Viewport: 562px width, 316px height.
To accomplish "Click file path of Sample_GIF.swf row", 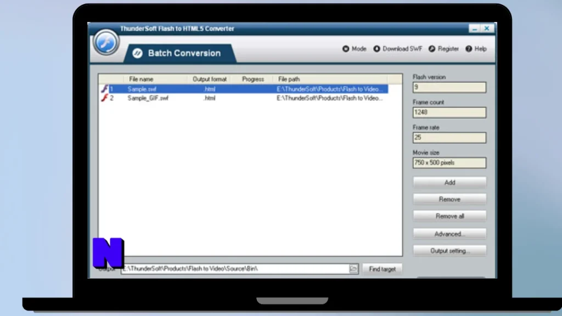I will (329, 98).
